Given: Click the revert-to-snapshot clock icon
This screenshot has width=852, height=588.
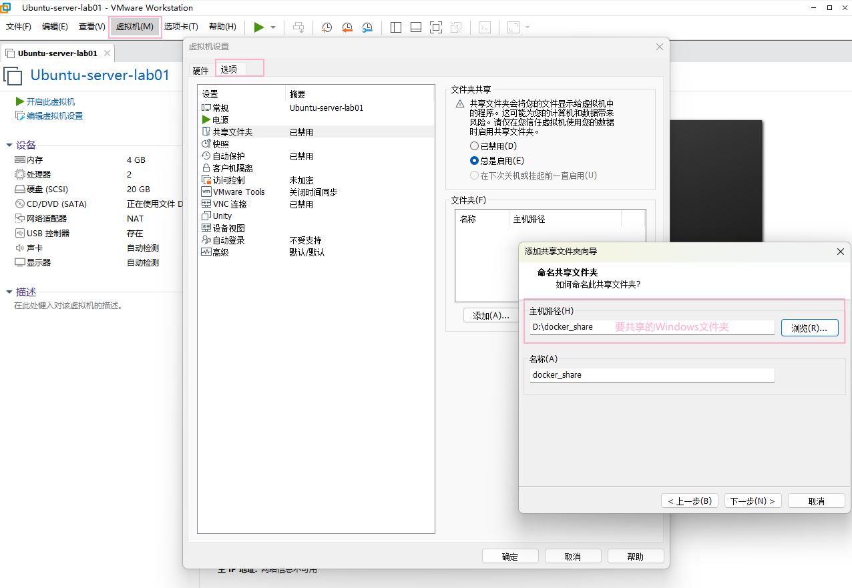Looking at the screenshot, I should click(x=347, y=27).
